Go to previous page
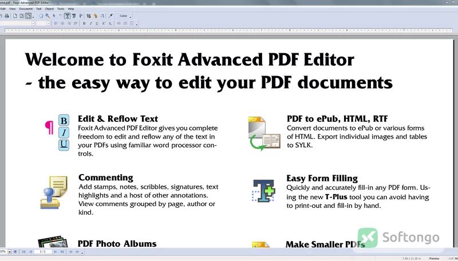 pos(30,252)
